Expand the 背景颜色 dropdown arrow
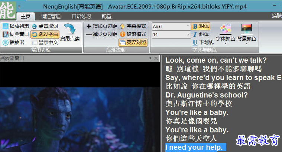Image resolution: width=282 pixels, height=152 pixels. (246, 44)
